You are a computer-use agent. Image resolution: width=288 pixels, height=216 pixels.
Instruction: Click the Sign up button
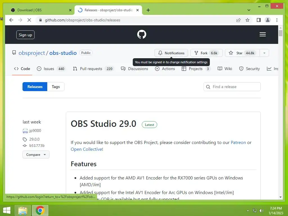(25, 35)
